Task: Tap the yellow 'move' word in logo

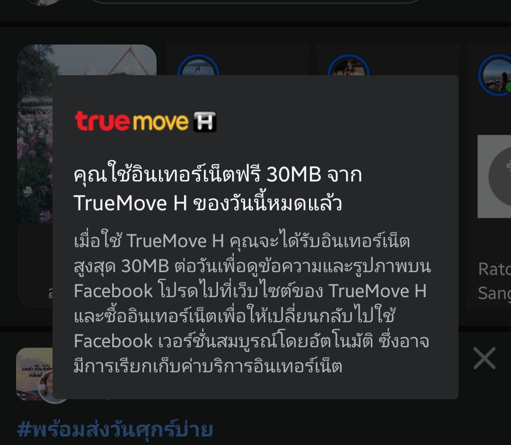Action: coord(161,122)
